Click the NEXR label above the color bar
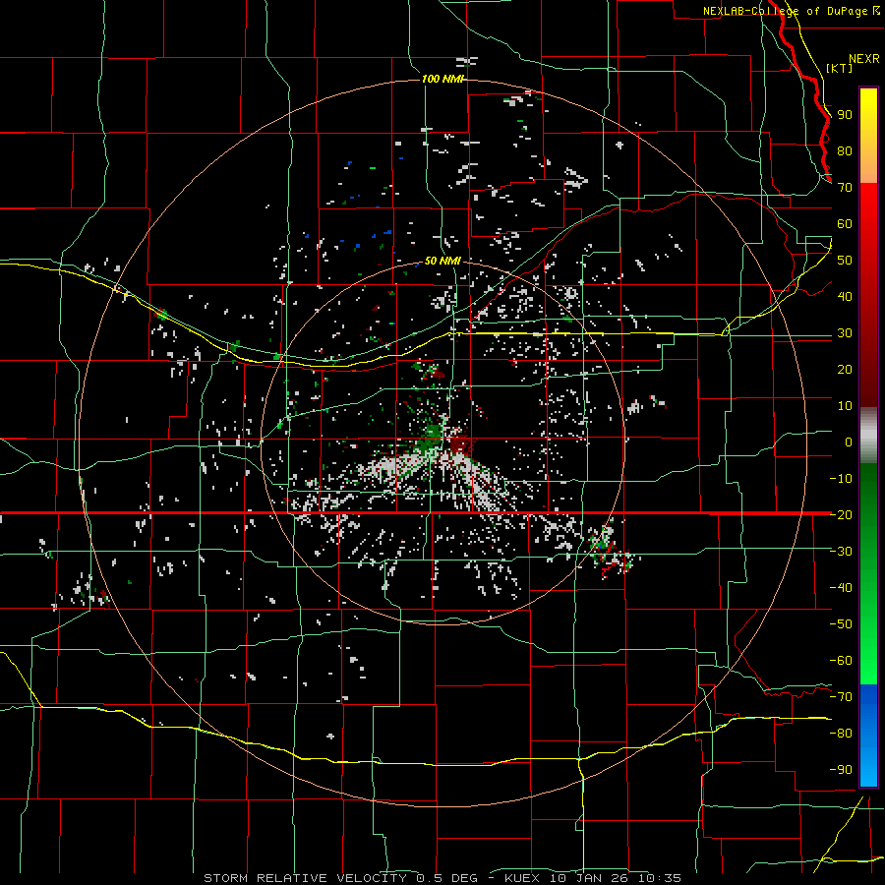Image resolution: width=885 pixels, height=885 pixels. click(x=864, y=58)
